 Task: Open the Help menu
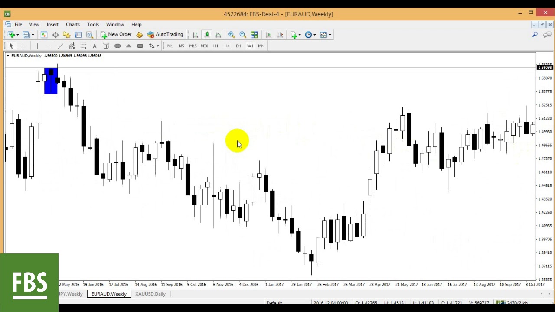coord(136,25)
